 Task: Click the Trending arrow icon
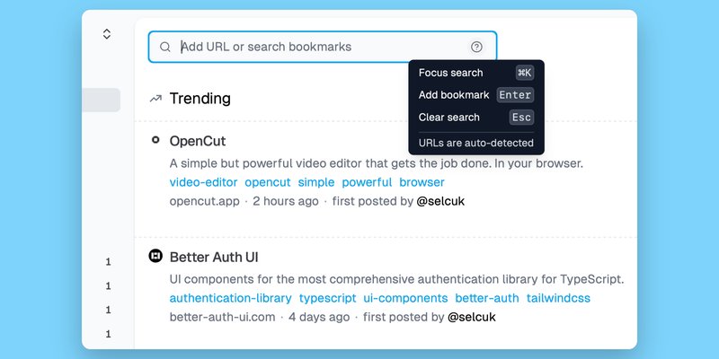[x=155, y=99]
